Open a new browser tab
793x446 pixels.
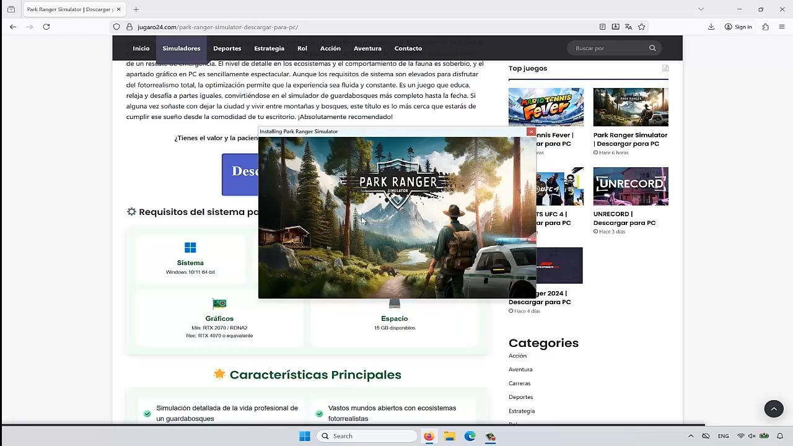click(136, 9)
